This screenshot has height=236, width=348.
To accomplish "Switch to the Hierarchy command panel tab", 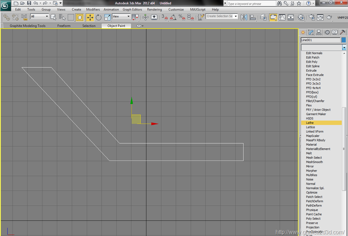I will [319, 32].
